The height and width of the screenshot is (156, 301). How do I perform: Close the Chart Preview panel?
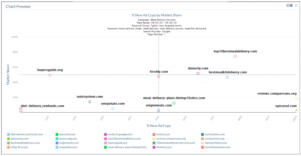(296, 5)
